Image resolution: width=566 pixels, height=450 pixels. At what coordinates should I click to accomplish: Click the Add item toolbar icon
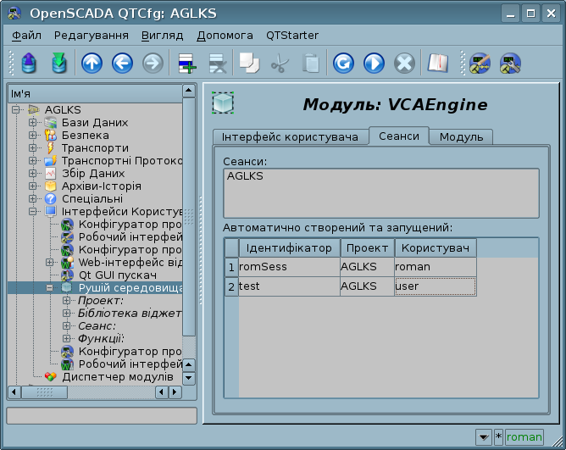point(186,64)
